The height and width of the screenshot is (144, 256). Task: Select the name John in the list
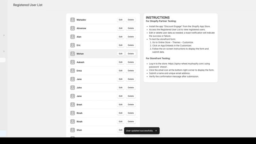[x=79, y=88]
